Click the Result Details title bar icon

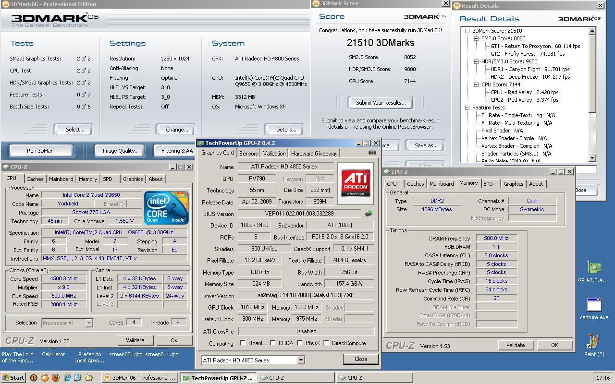[456, 6]
